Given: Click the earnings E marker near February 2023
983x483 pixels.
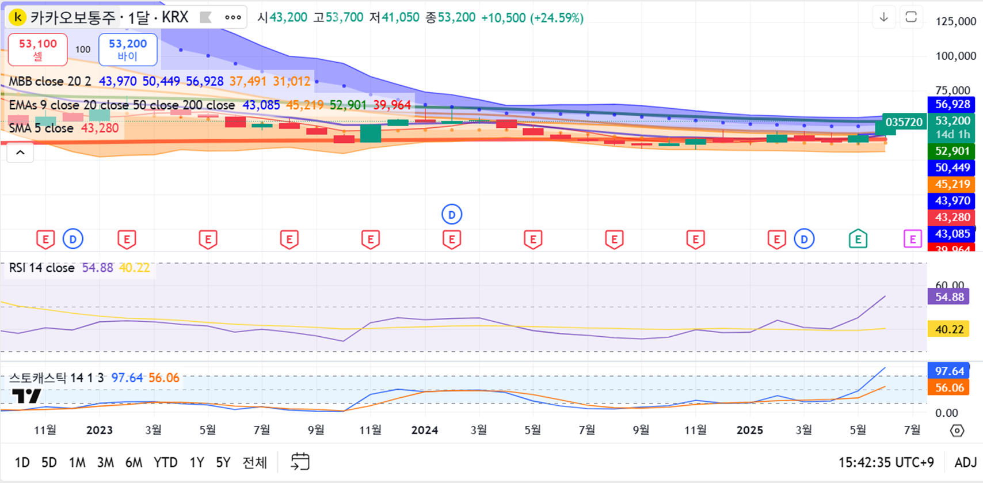Looking at the screenshot, I should point(127,239).
